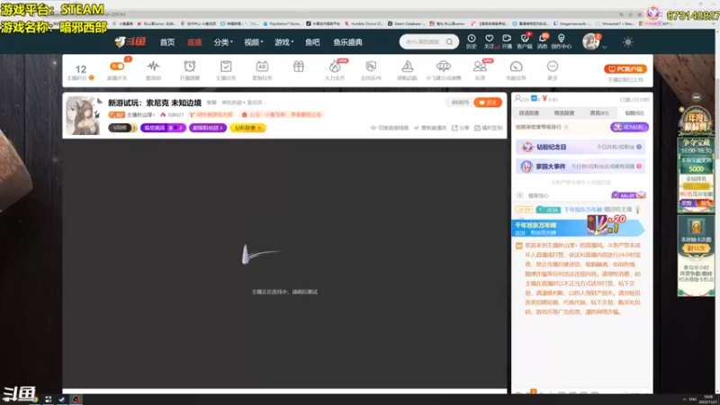Screen dimensions: 720x405
Task: Open the purple 巅峰挑战 badge
Action: [x=163, y=128]
